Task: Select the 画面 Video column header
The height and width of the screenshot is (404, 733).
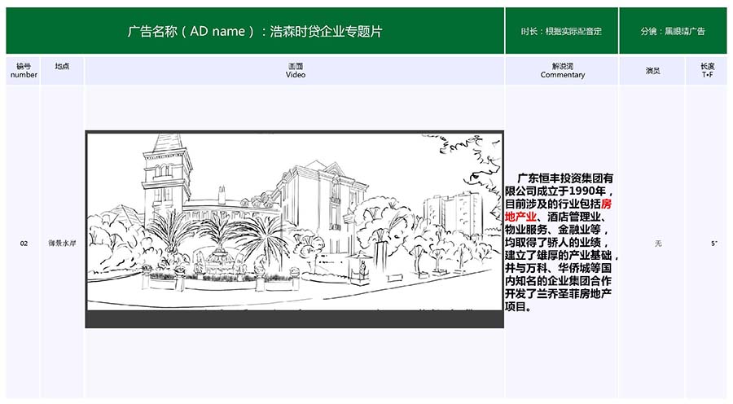Action: 295,70
